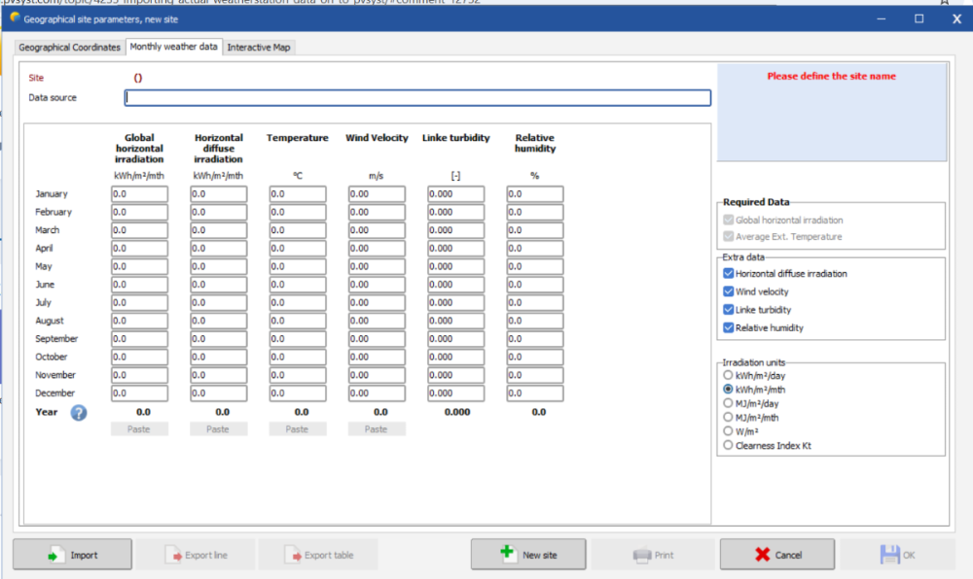Click the December temperature input field
The width and height of the screenshot is (973, 579).
[x=297, y=393]
